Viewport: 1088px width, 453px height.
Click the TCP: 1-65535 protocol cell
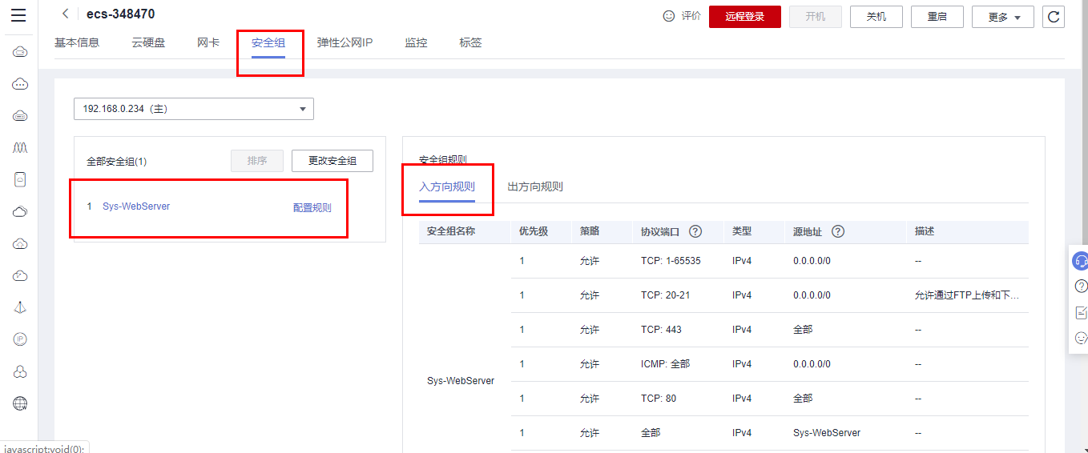click(x=671, y=261)
